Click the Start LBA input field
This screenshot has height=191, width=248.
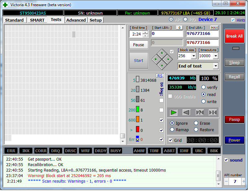click(167, 34)
